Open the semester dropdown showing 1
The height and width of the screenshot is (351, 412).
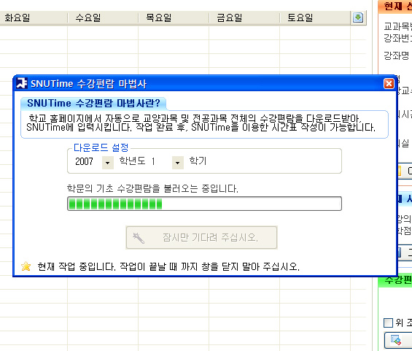point(178,163)
